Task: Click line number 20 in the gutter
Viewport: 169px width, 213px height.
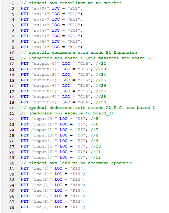Action: [12, 108]
